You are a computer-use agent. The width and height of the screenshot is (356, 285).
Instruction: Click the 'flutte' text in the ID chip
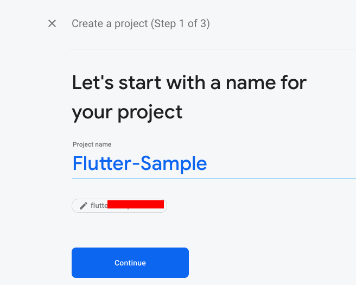tap(99, 206)
